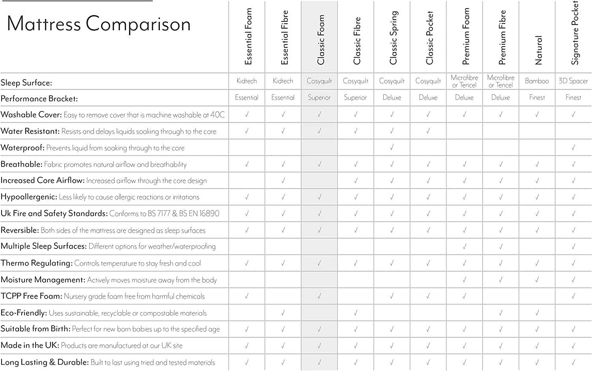The height and width of the screenshot is (371, 592).
Task: Select the Reversible checkmark in the Classic Foam column
Action: tap(319, 230)
